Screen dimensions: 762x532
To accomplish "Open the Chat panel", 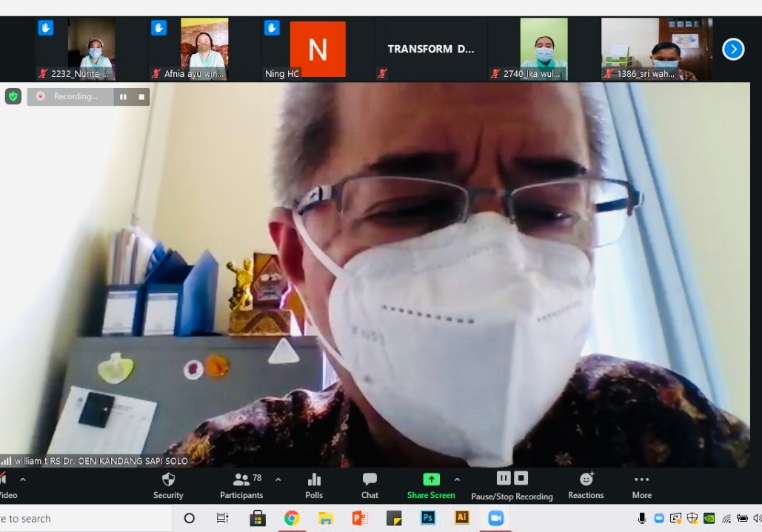I will (370, 485).
